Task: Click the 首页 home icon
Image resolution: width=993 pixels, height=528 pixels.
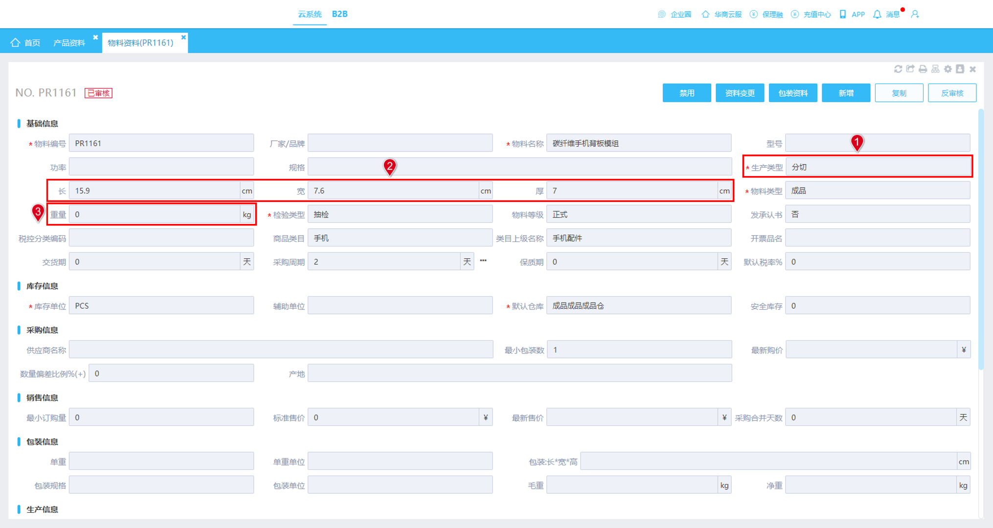Action: 15,43
